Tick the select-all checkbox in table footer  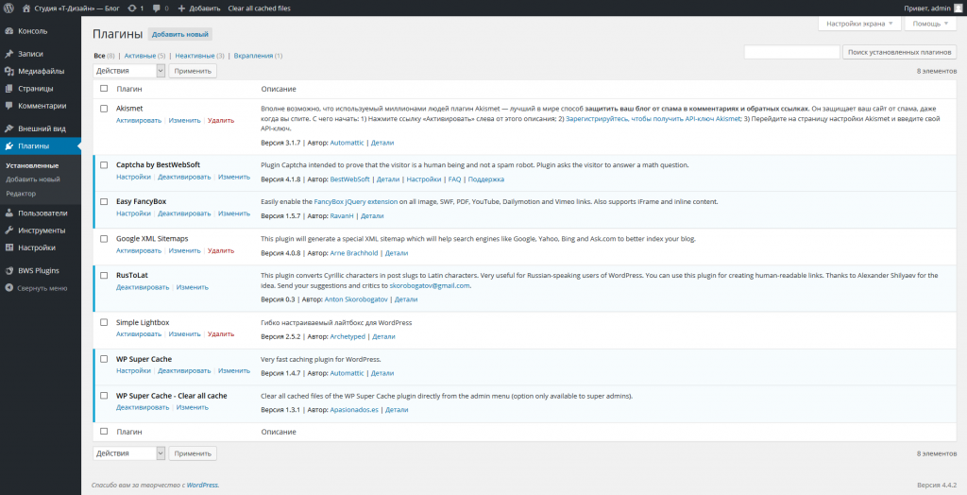[104, 432]
